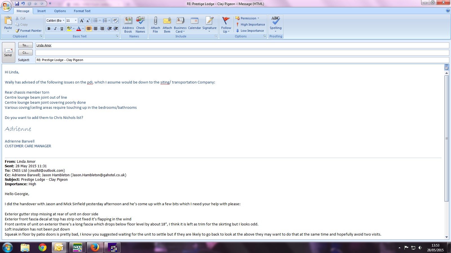Open the Address Book
451x253 pixels.
pyautogui.click(x=128, y=21)
